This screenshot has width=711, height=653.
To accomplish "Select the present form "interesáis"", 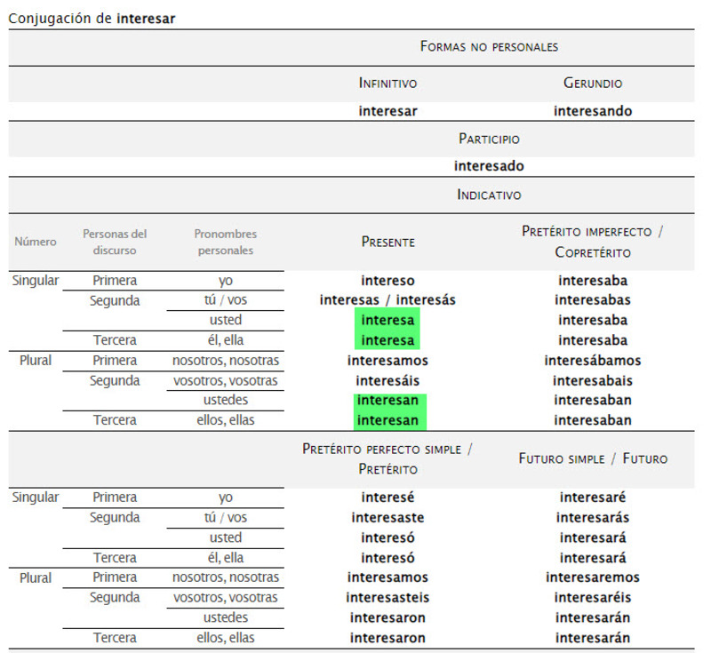I will [387, 380].
